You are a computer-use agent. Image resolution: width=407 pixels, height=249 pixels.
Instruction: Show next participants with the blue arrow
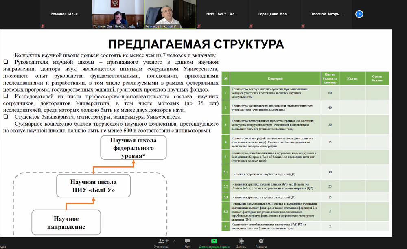(x=359, y=14)
